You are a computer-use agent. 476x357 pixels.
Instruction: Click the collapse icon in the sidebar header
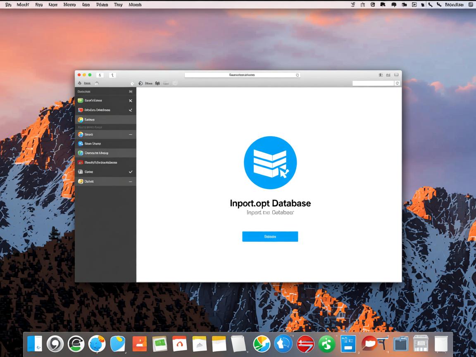coord(131,91)
